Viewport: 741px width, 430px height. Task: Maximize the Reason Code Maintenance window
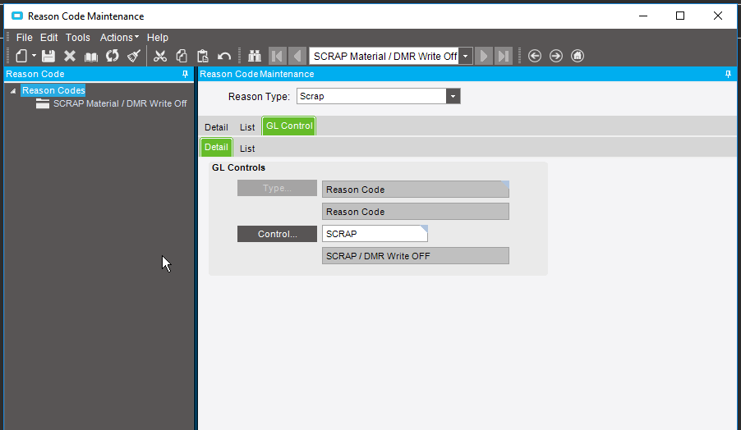(x=680, y=16)
